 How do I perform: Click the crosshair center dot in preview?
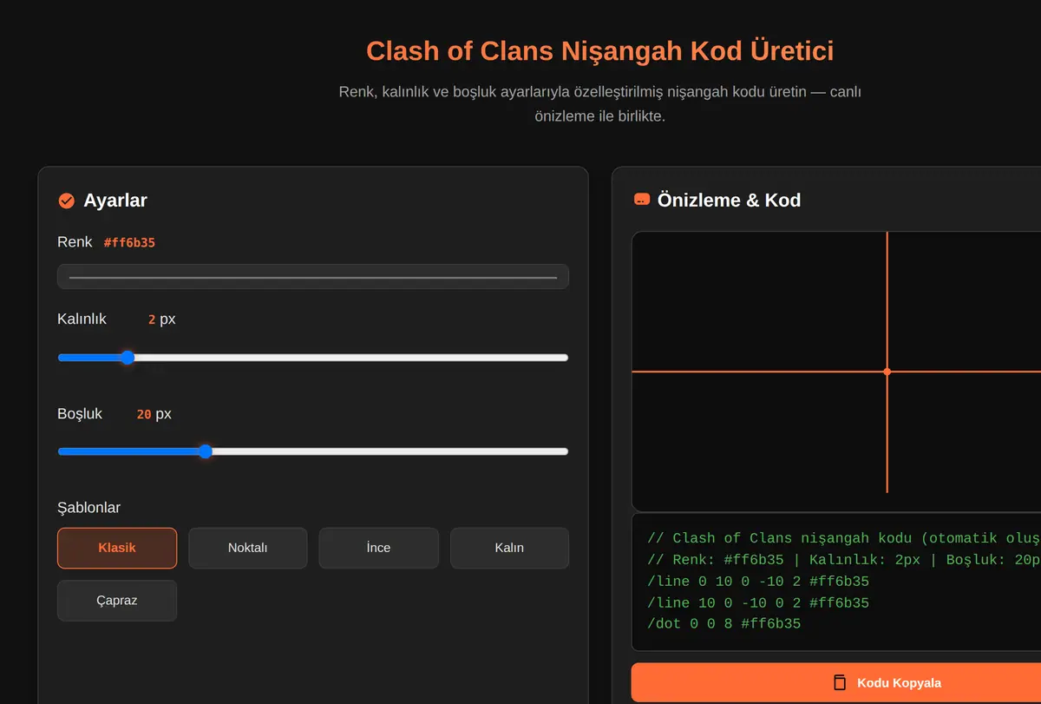click(x=887, y=372)
